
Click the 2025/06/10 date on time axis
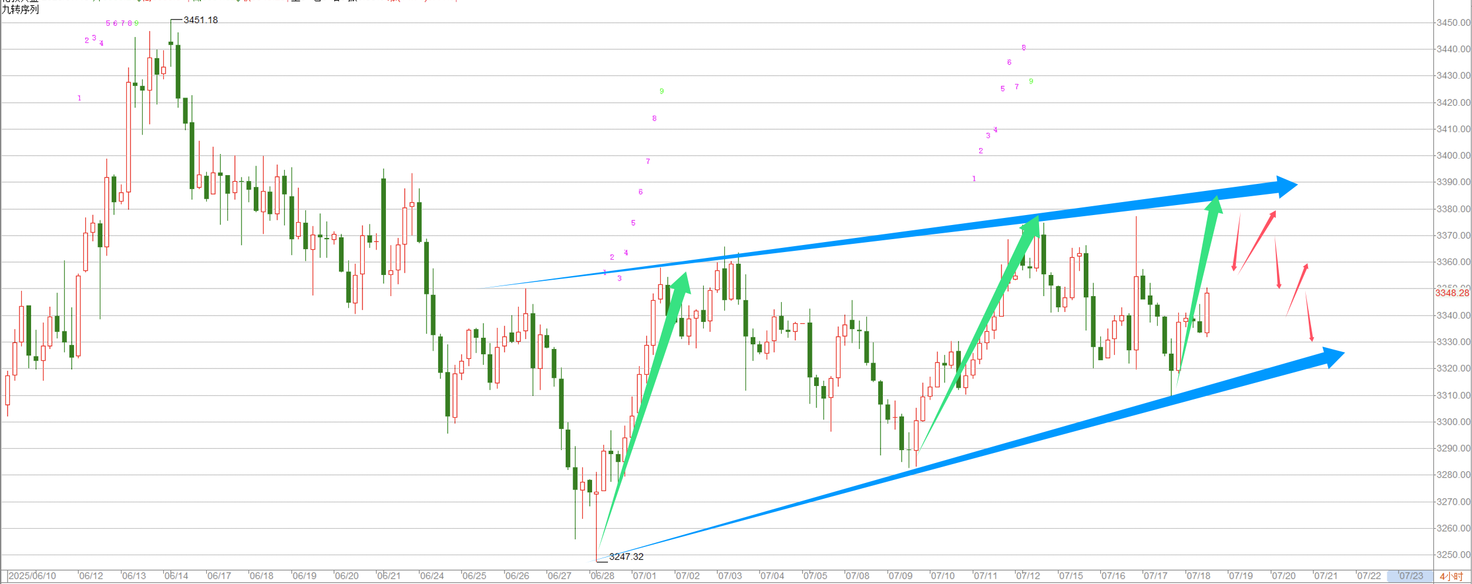click(32, 576)
